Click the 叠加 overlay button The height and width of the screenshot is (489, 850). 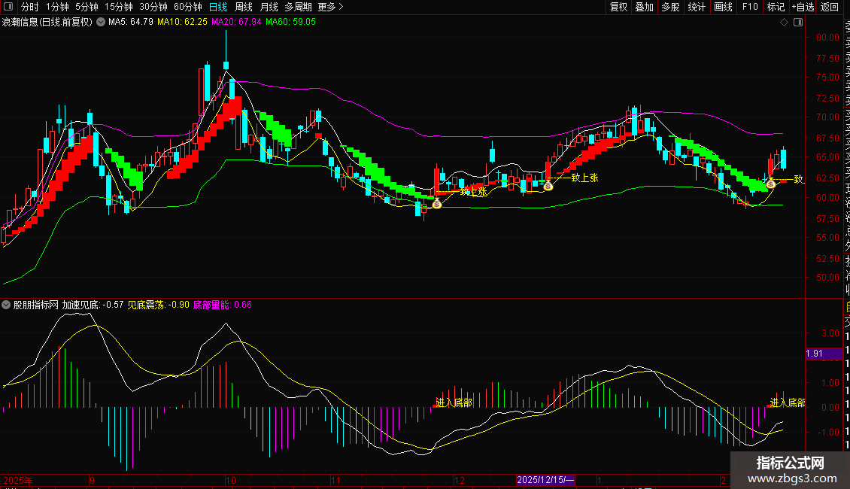tap(645, 7)
